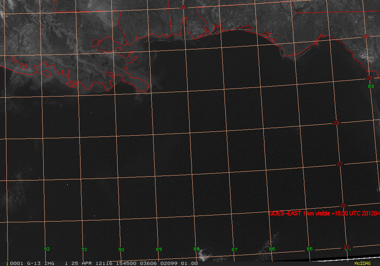Image resolution: width=380 pixels, height=266 pixels.
Task: Click the G-13 satellite identifier in status line
Action: click(x=34, y=263)
